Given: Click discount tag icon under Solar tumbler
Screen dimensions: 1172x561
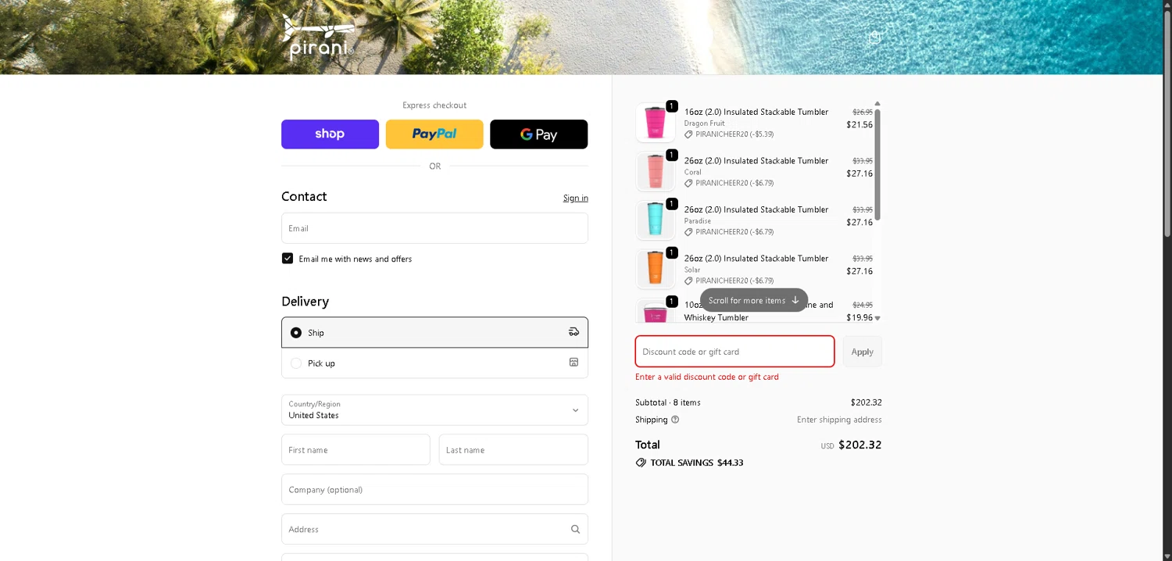Looking at the screenshot, I should click(688, 280).
